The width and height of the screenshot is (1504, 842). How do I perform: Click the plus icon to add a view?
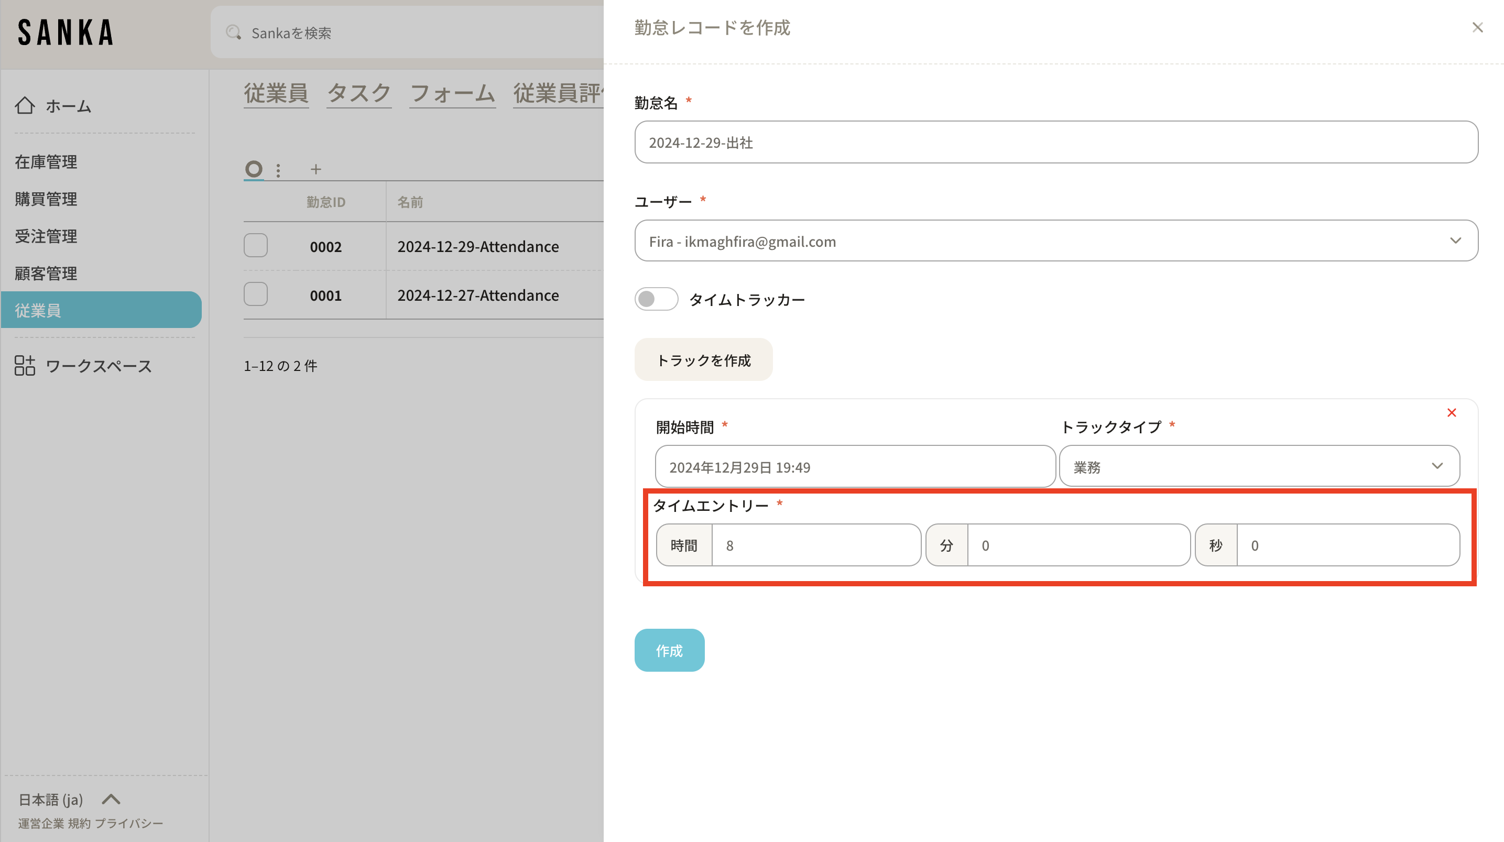tap(316, 169)
